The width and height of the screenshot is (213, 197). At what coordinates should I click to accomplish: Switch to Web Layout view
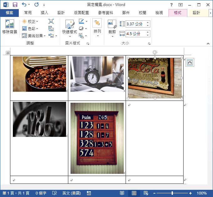pyautogui.click(x=146, y=193)
